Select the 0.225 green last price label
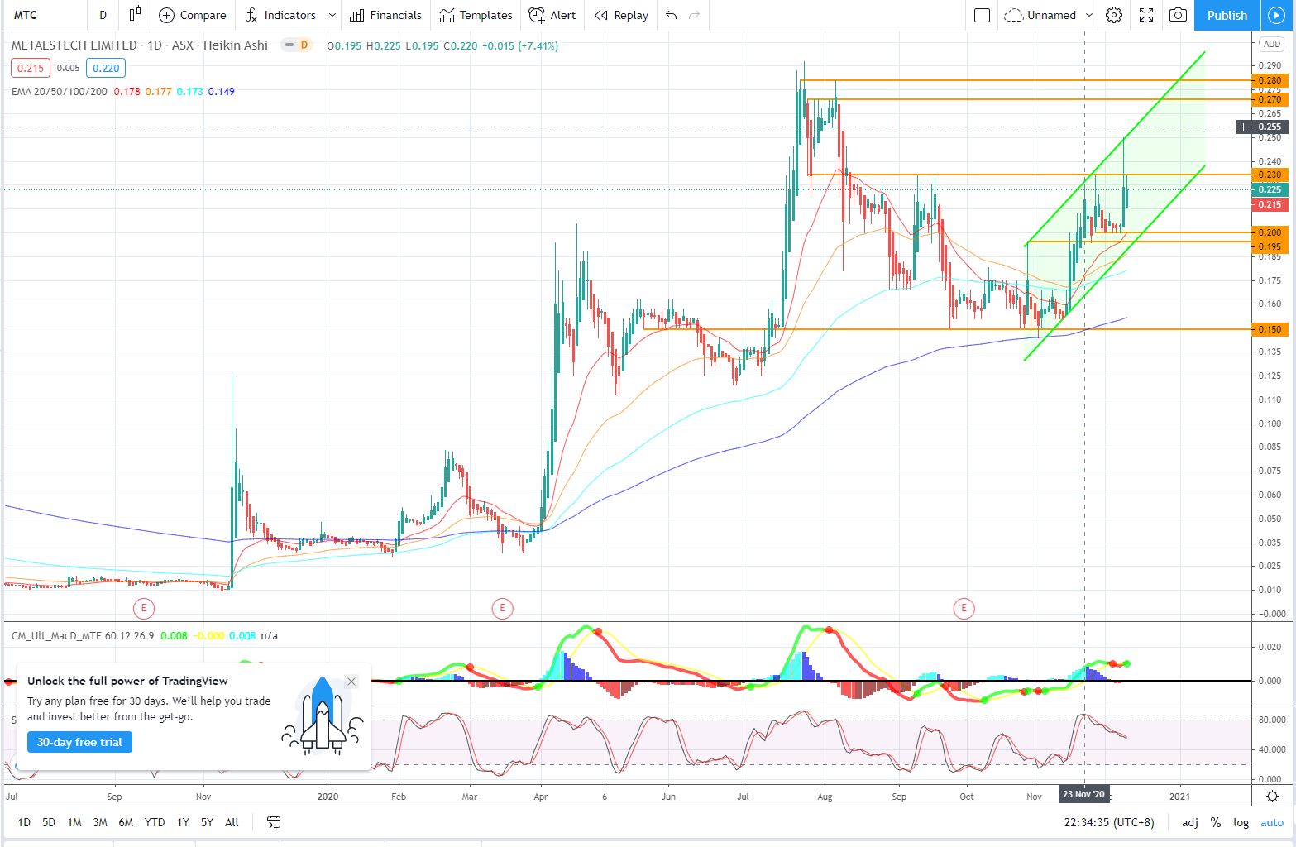The height and width of the screenshot is (847, 1296). 1270,189
